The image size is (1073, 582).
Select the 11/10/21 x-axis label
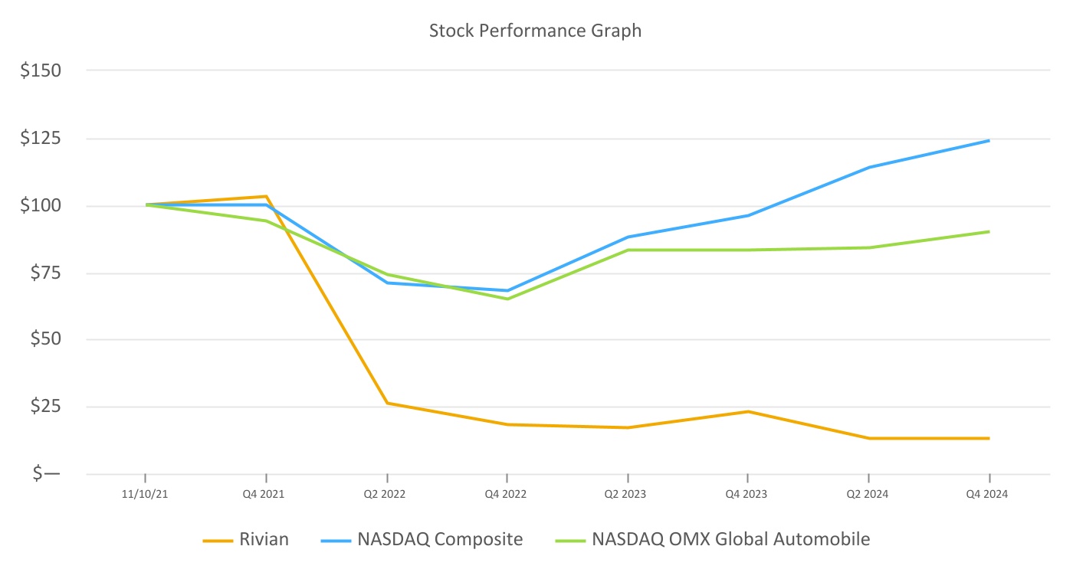pos(145,495)
